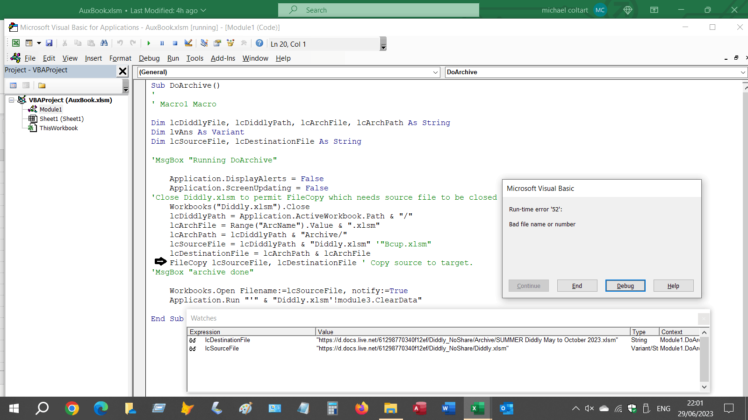Pause the macro with the Break icon
748x420 pixels.
pos(161,43)
